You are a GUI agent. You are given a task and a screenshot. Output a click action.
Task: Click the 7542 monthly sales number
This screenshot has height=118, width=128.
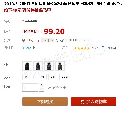[x=27, y=48]
